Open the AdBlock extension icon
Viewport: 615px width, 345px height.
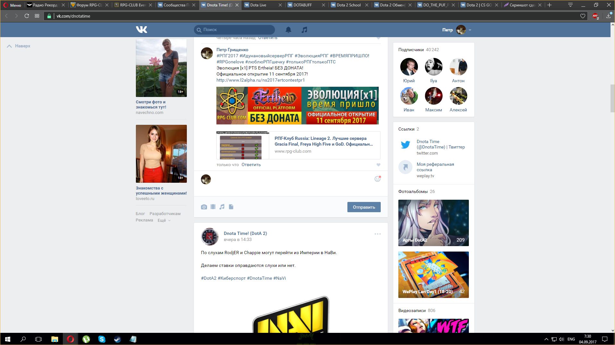[595, 16]
